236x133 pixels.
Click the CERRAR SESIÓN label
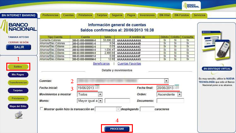18,42
